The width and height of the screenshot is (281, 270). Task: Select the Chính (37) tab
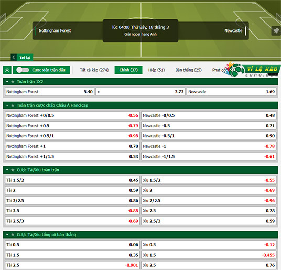pos(128,70)
